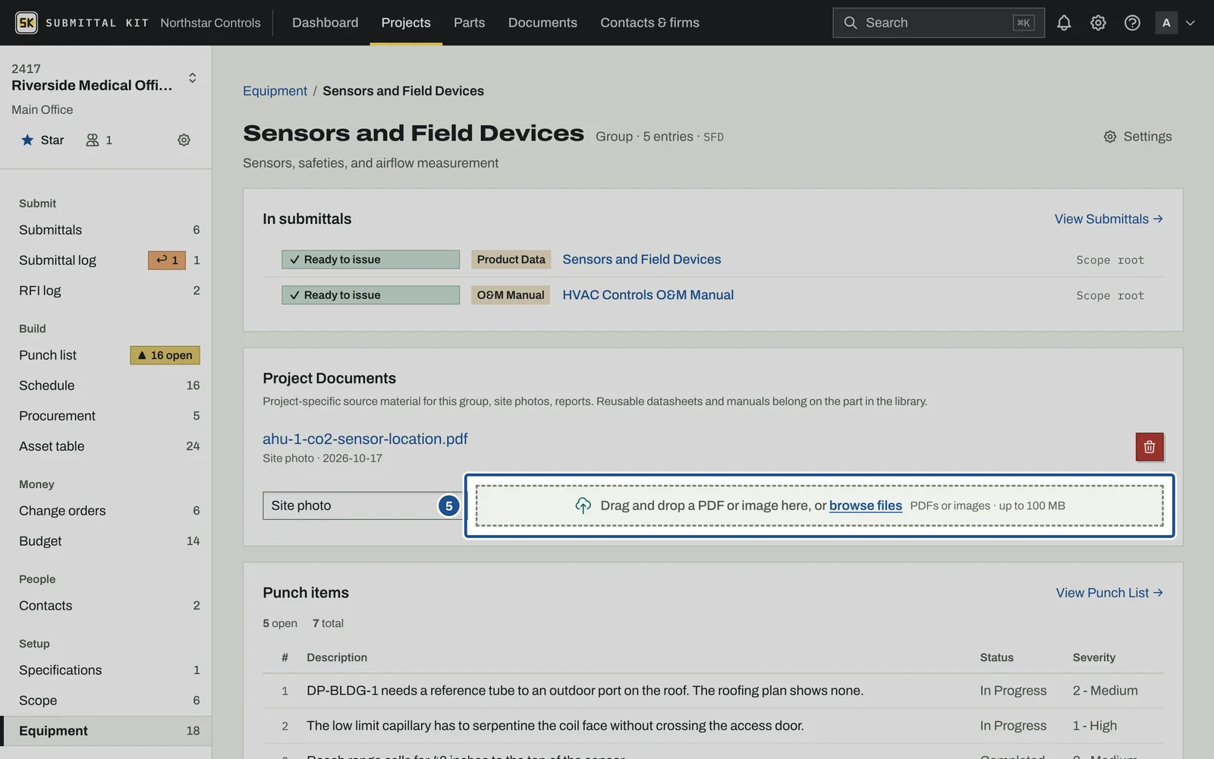This screenshot has height=759, width=1214.
Task: Open Procurement in sidebar
Action: 106,416
